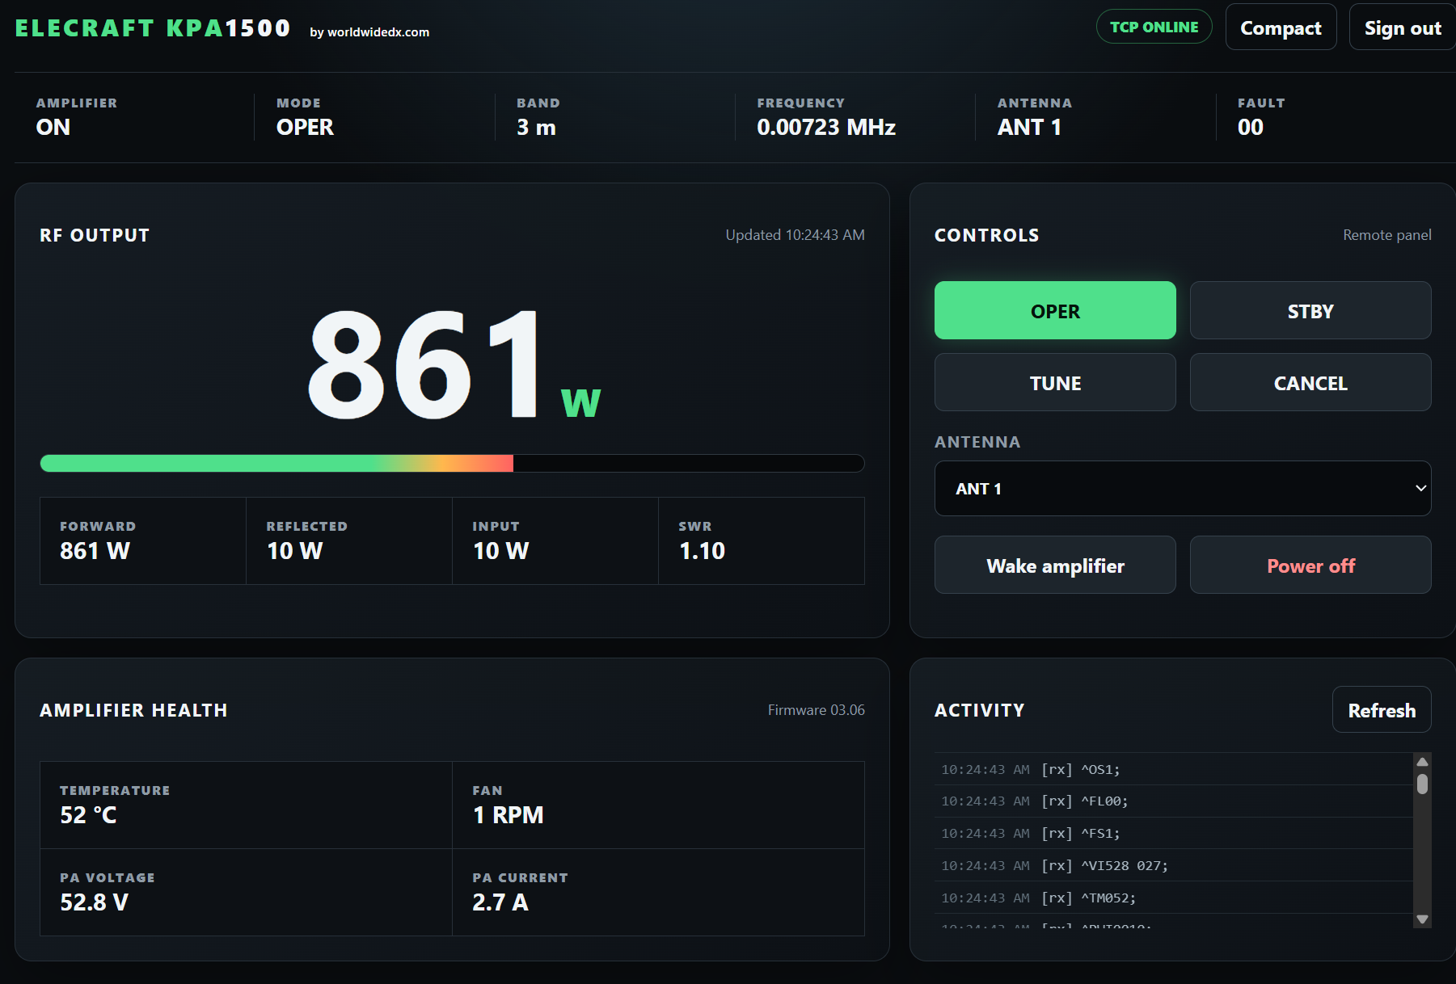Click the Elecraft KPA1500 logo title
The image size is (1456, 984).
(153, 27)
